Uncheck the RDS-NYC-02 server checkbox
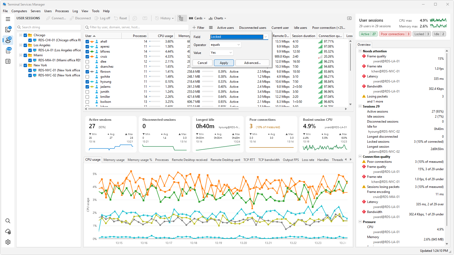This screenshot has width=454, height=255. click(x=30, y=75)
